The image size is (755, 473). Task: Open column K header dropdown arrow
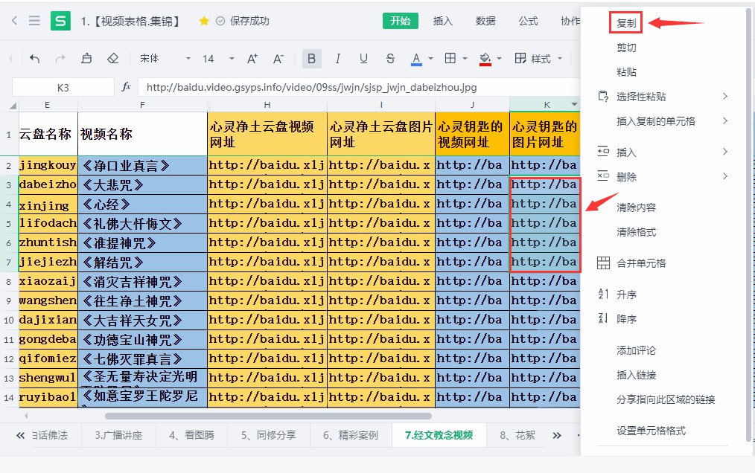click(574, 104)
